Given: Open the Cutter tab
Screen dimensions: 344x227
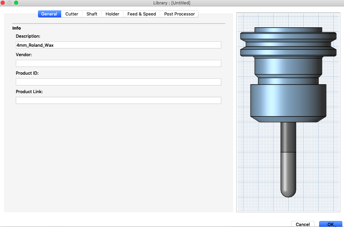Looking at the screenshot, I should (72, 14).
